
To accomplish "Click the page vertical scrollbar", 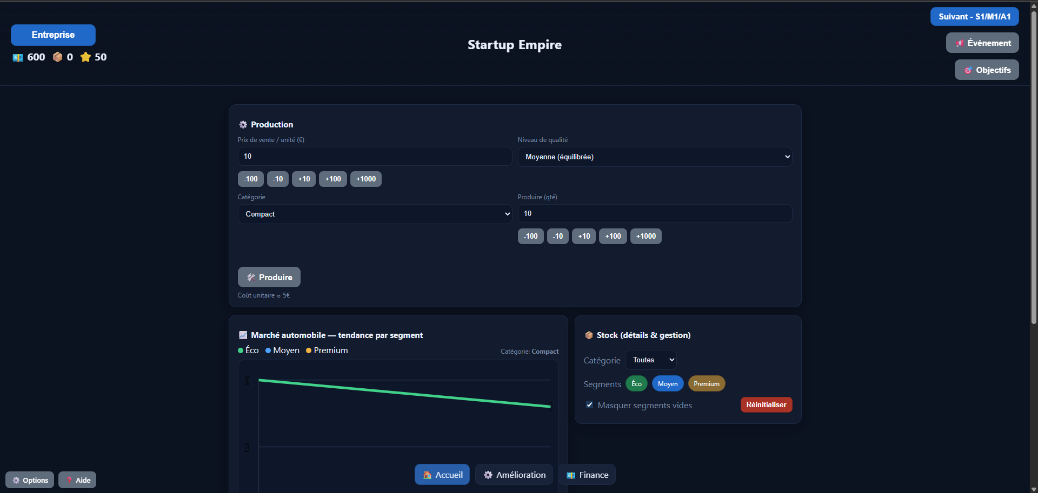I will pyautogui.click(x=1034, y=167).
